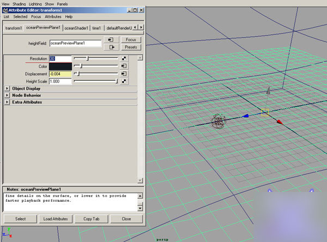Click the Focus button
This screenshot has width=327, height=242.
click(131, 40)
